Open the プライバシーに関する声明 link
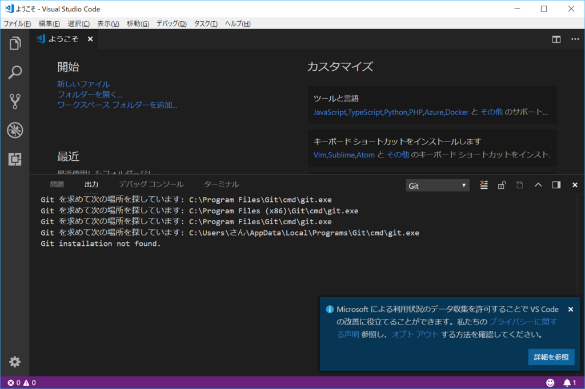The height and width of the screenshot is (389, 585). 523,322
